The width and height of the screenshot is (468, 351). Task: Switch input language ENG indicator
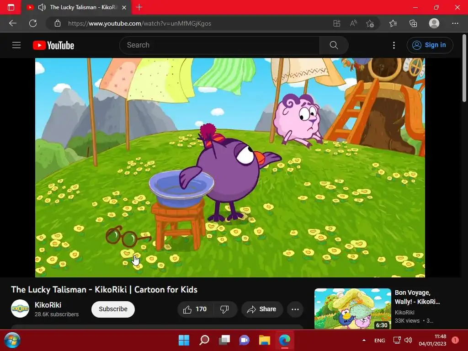click(x=380, y=340)
